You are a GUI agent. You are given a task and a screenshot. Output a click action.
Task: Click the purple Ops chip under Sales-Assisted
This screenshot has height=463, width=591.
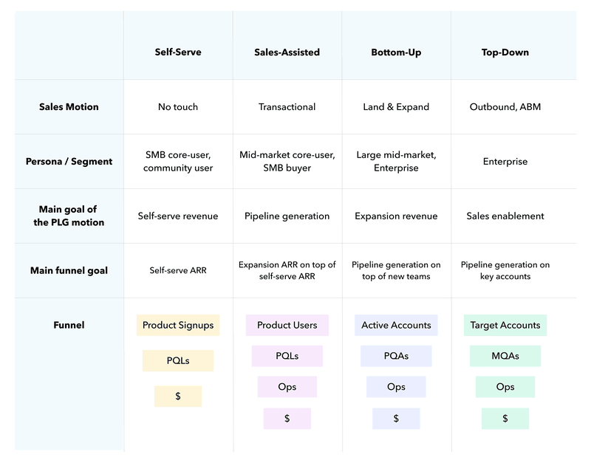(x=287, y=387)
